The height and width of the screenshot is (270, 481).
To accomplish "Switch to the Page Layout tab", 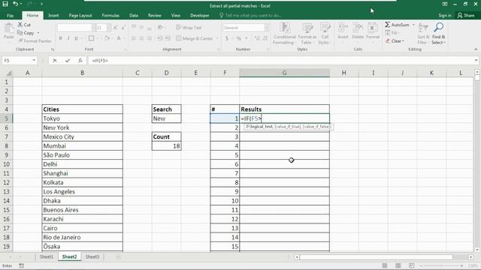I will point(80,15).
